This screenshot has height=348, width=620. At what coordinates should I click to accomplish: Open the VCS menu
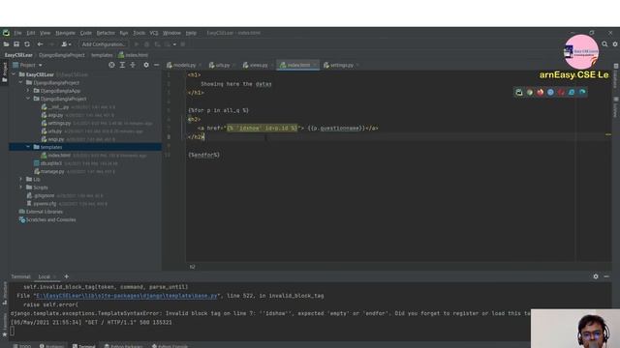pos(154,33)
